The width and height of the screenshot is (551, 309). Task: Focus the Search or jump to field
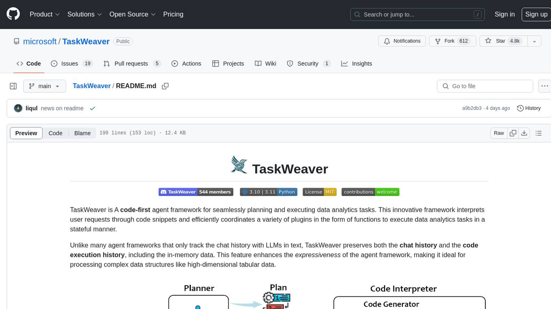tap(418, 14)
